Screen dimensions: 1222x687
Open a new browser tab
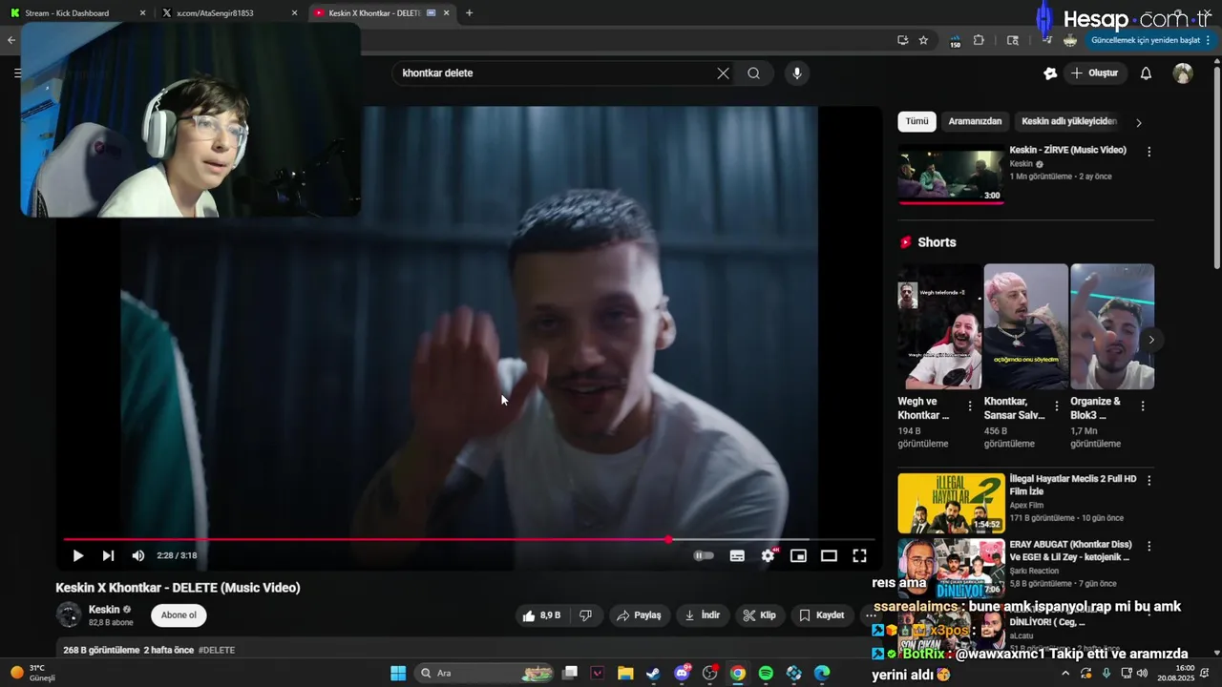point(469,13)
